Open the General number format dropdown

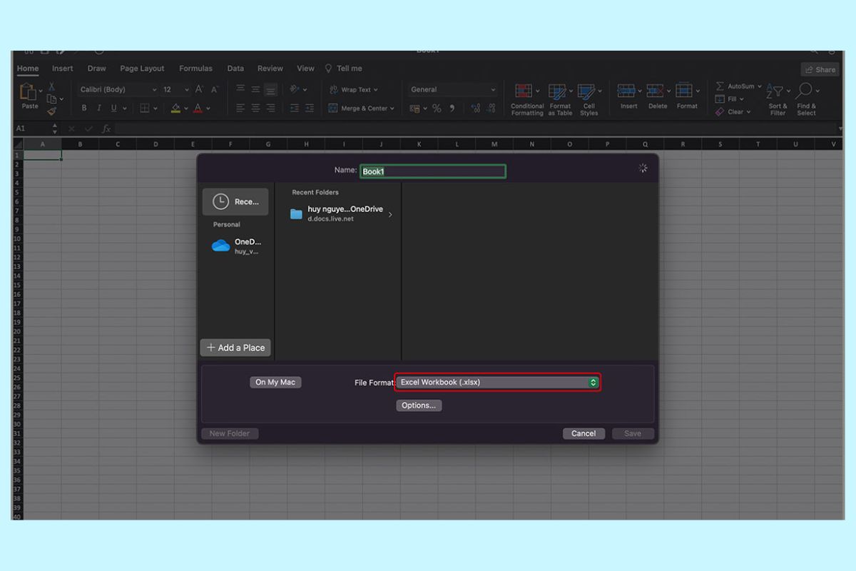[452, 89]
